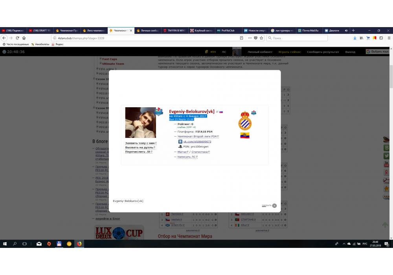
Task: Click the PlayStation logo beside PSN
Action: coord(180,147)
